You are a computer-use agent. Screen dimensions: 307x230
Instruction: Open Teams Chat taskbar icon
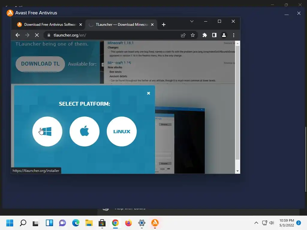point(62,223)
